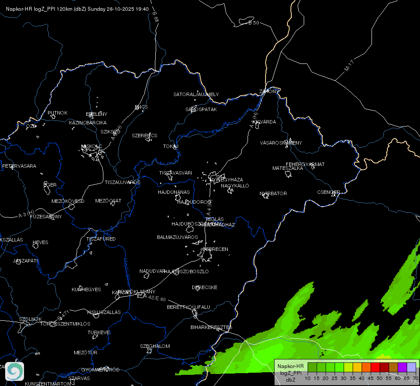The height and width of the screenshot is (386, 420).
Task: Click the DERECSKE town label
Action: 205,287
